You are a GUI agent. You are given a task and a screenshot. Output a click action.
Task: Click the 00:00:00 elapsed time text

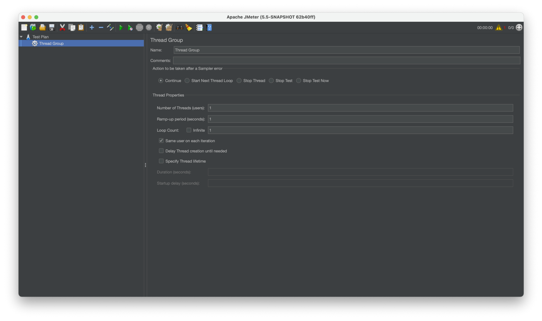tap(485, 28)
